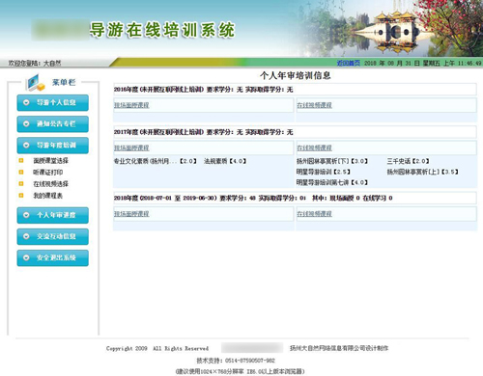Open 在线视频课程 link under 2017年度

(314, 148)
